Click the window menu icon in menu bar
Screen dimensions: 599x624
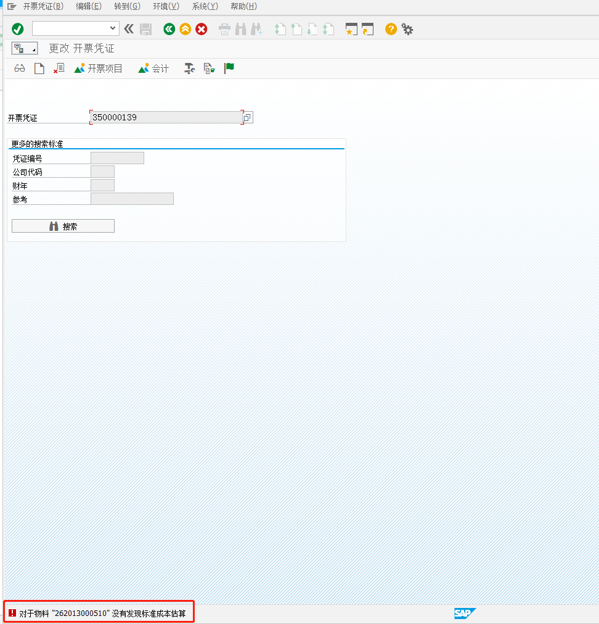(x=12, y=6)
